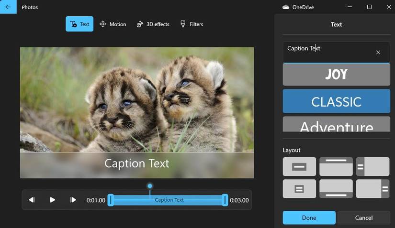Select the bottom-aligned text layout
This screenshot has width=395, height=228.
pos(336,188)
